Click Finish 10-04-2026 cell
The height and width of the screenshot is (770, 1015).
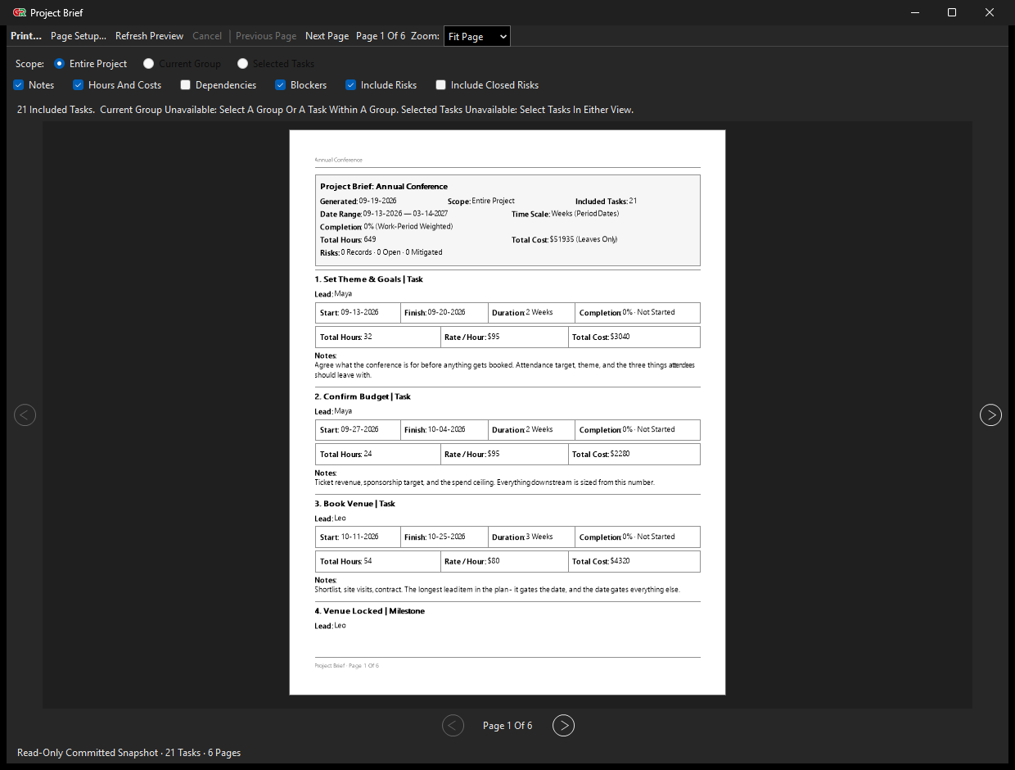(x=444, y=429)
